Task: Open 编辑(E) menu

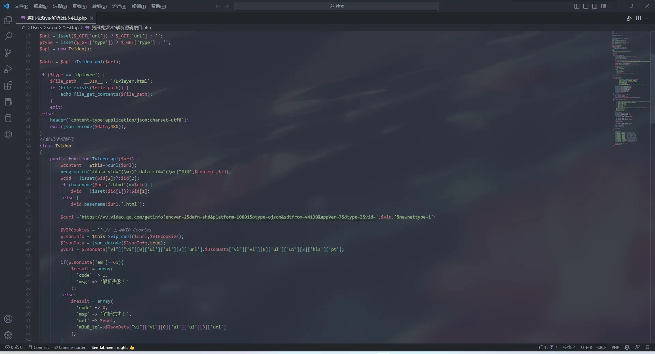Action: 41,6
